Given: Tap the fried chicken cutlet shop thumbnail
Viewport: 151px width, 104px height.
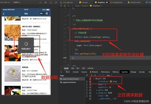Looking at the screenshot, I should coord(13,33).
